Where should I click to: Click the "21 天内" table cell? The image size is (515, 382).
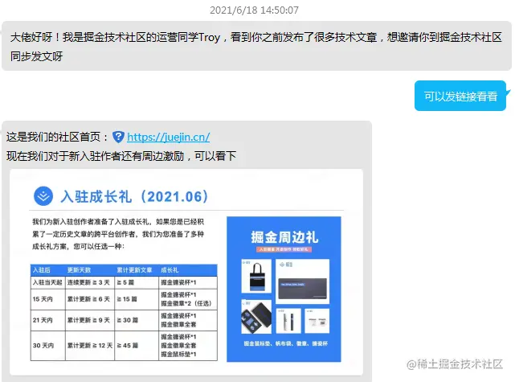48,320
